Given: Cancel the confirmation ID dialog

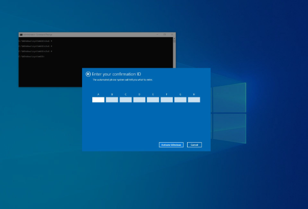Looking at the screenshot, I should coord(194,145).
